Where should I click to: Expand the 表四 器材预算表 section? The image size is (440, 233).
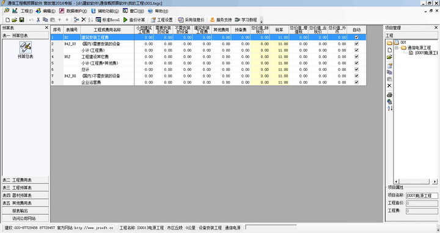coord(25,195)
